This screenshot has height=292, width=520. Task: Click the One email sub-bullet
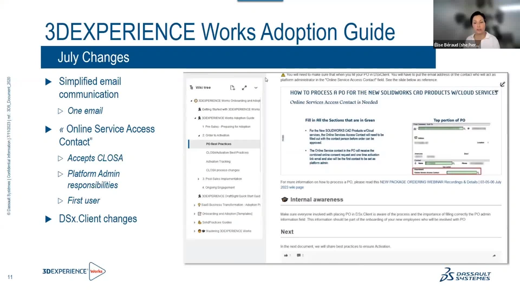pos(85,111)
